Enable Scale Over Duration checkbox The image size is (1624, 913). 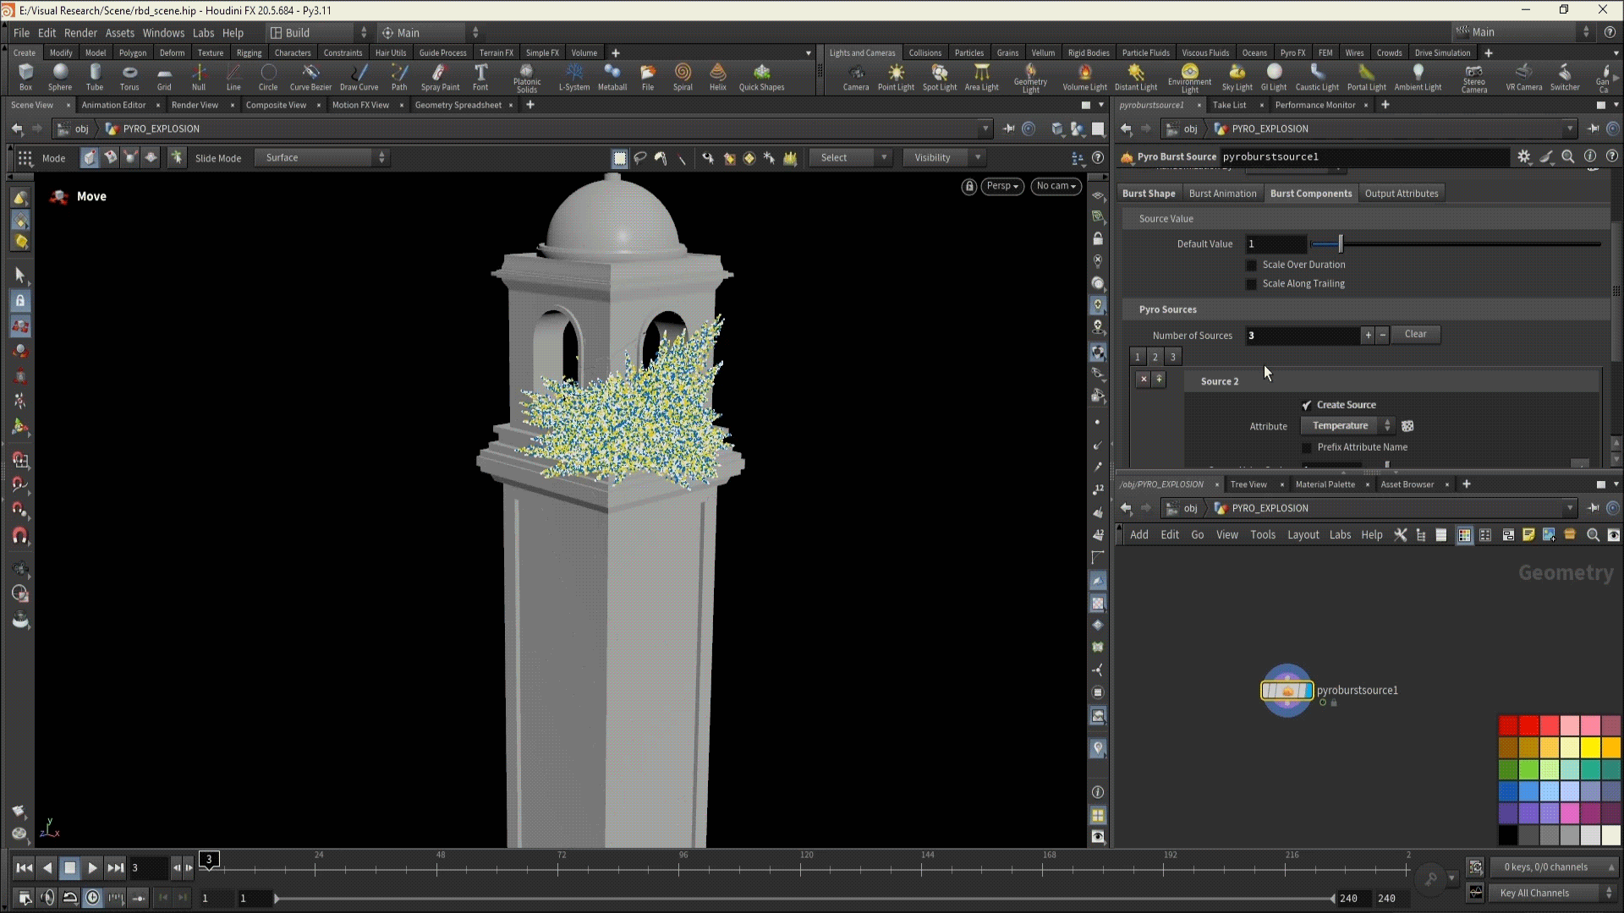pos(1252,265)
